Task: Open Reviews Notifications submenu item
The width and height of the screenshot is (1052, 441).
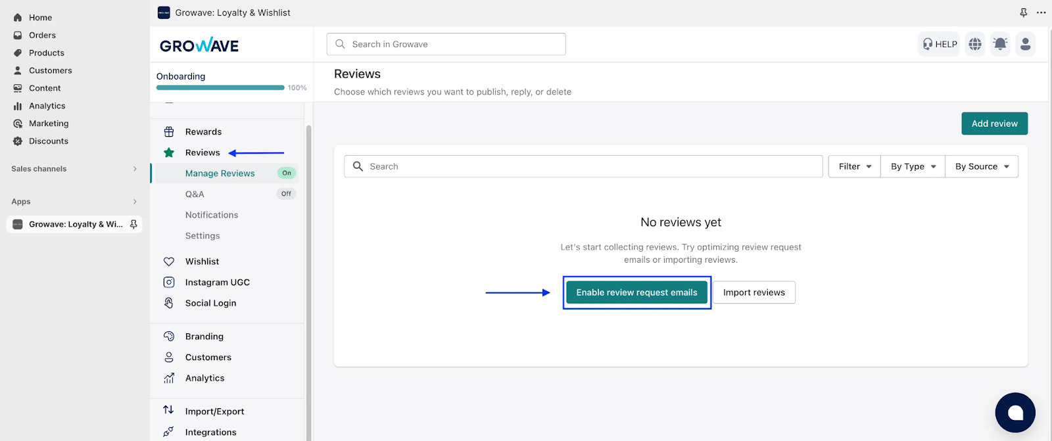Action: pyautogui.click(x=212, y=215)
